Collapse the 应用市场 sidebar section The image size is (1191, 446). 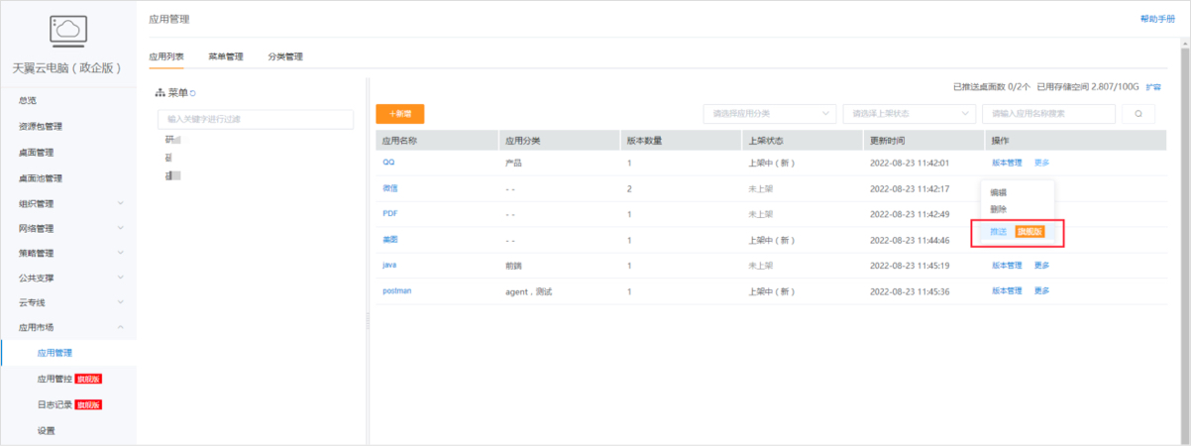(67, 327)
